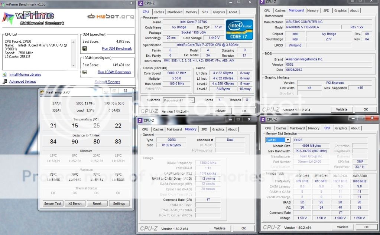The height and width of the screenshot is (235, 380).
Task: Select About tab in CPU-Z SPD window
Action: tap(355, 128)
